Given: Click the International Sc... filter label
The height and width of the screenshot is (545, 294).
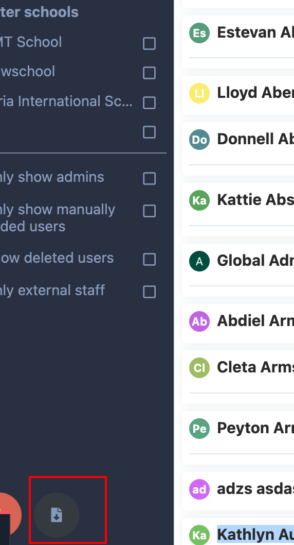Looking at the screenshot, I should pyautogui.click(x=66, y=101).
